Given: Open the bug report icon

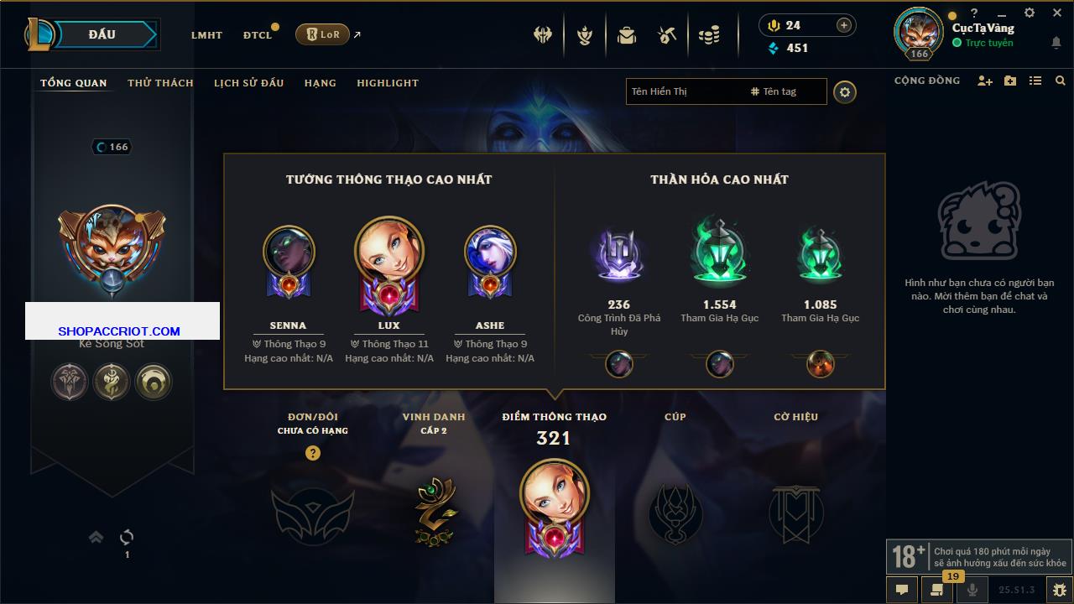Looking at the screenshot, I should pos(1060,590).
